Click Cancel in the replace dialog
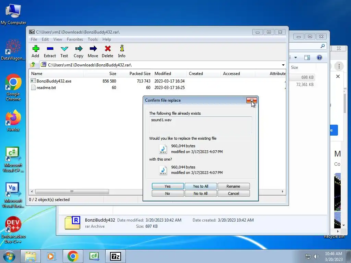The height and width of the screenshot is (263, 351). point(233,193)
